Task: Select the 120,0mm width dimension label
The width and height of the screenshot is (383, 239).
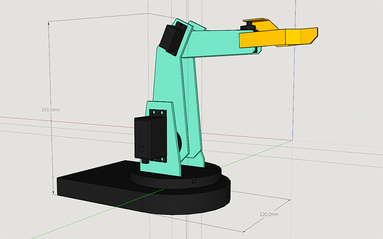Action: 269,214
